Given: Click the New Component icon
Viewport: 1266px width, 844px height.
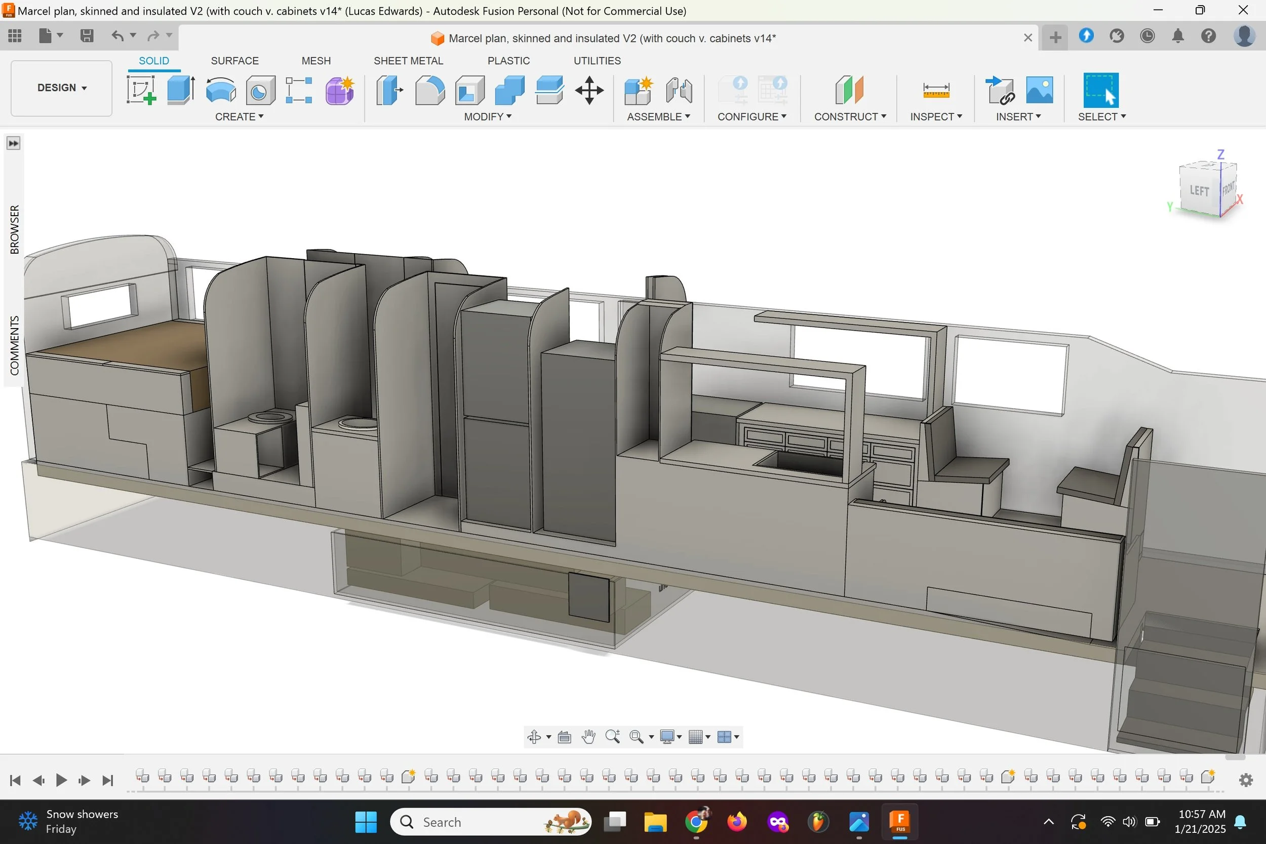Looking at the screenshot, I should coord(639,90).
